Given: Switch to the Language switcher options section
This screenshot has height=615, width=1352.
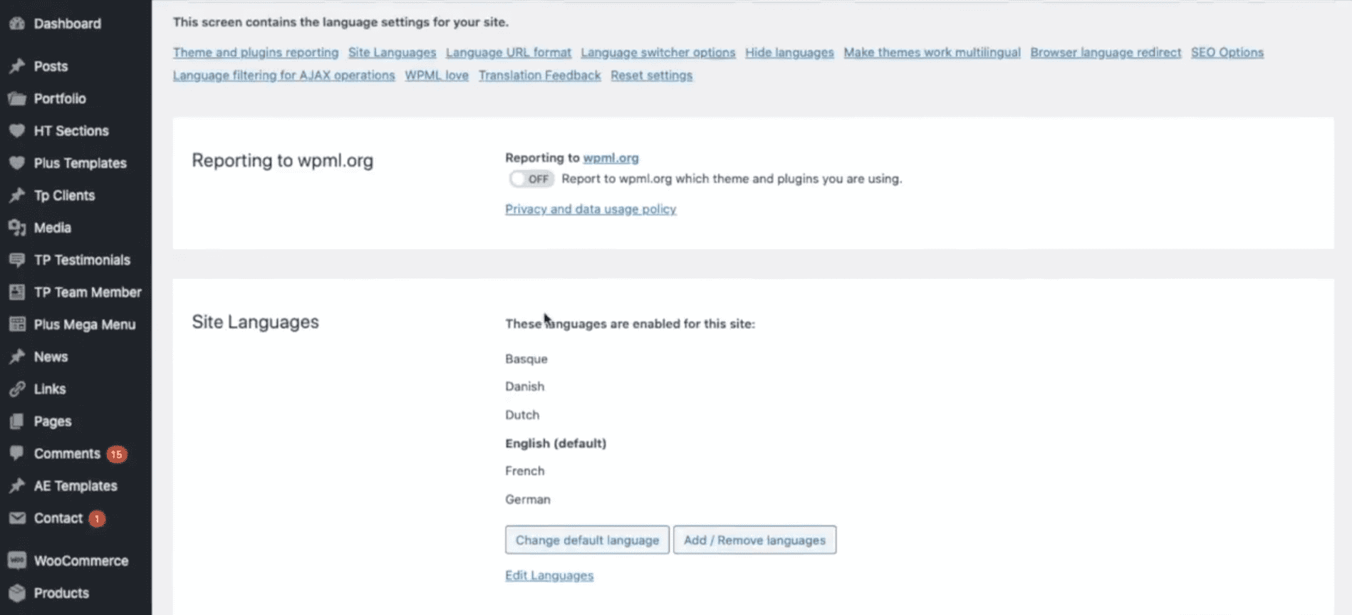Looking at the screenshot, I should 657,52.
